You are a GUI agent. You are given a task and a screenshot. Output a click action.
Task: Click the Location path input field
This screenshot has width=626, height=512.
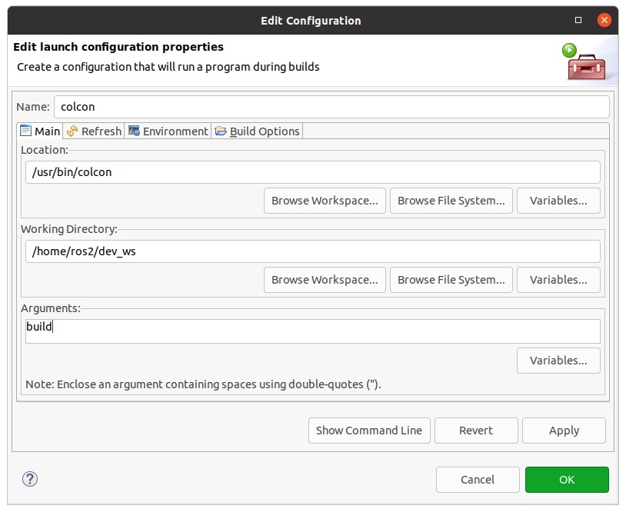click(312, 172)
